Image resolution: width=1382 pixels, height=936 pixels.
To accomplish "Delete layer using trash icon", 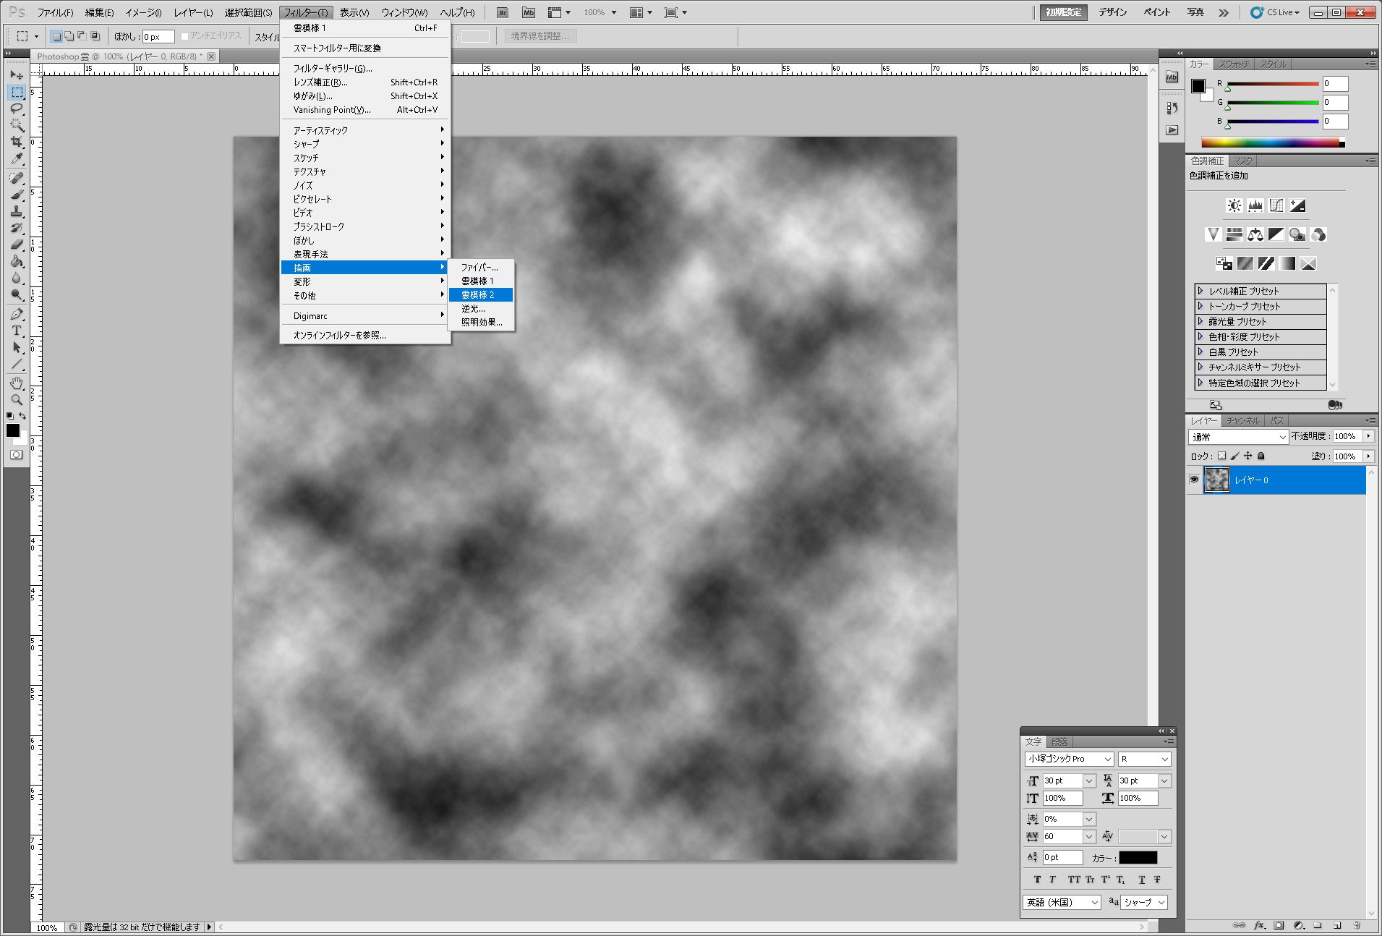I will [x=1357, y=925].
